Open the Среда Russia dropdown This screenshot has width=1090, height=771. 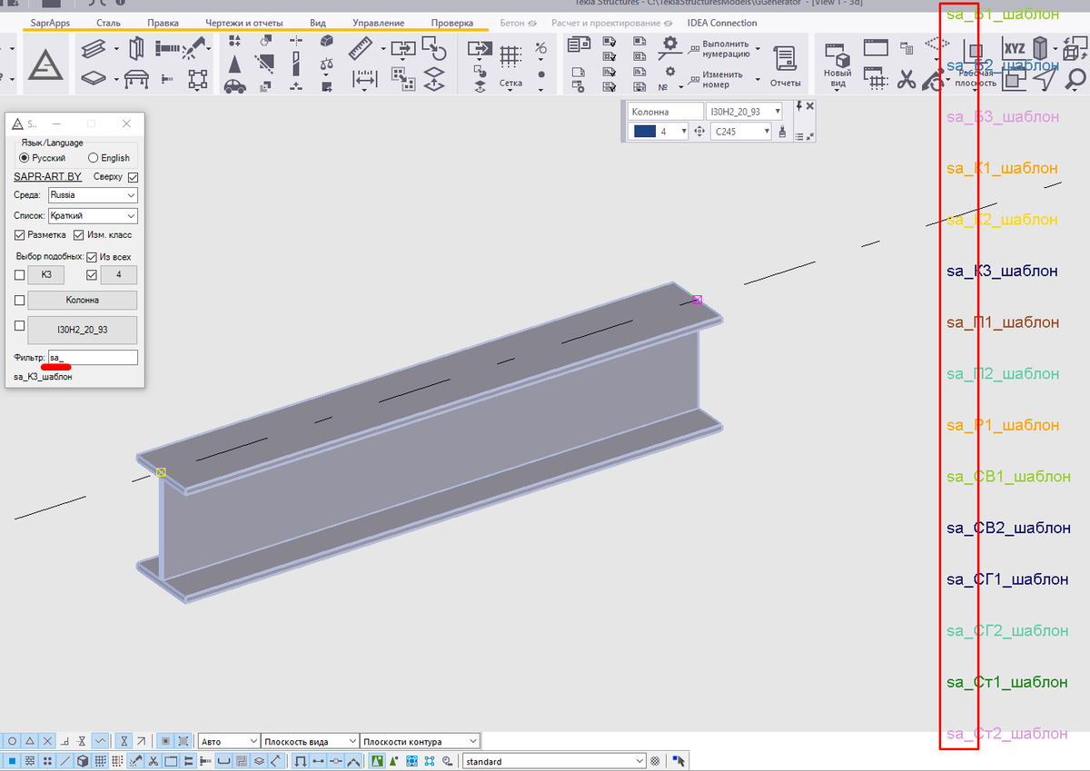pos(93,194)
